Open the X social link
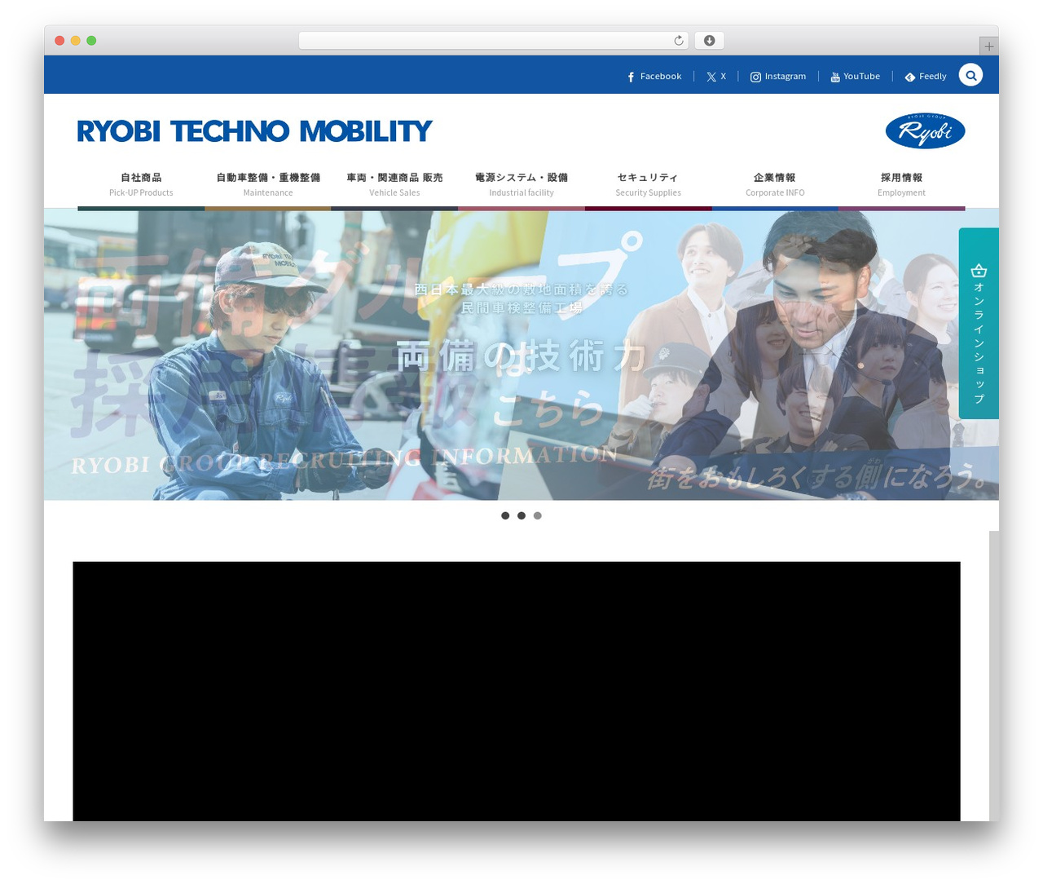Screen dimensions: 1043x884 pos(716,77)
